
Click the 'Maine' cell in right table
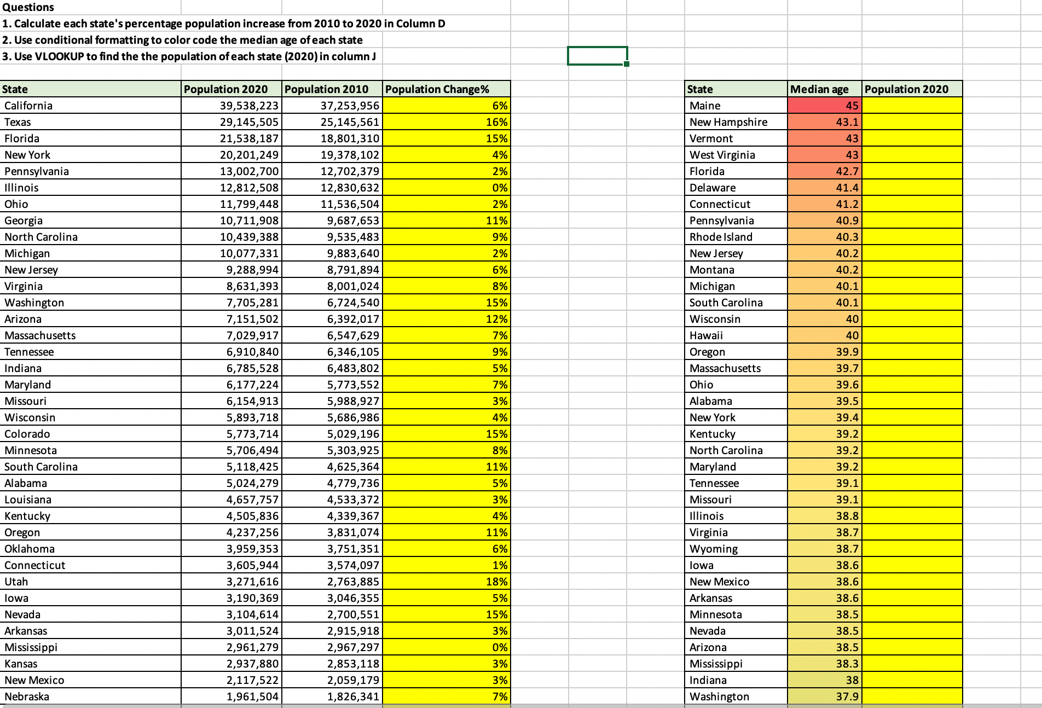736,105
